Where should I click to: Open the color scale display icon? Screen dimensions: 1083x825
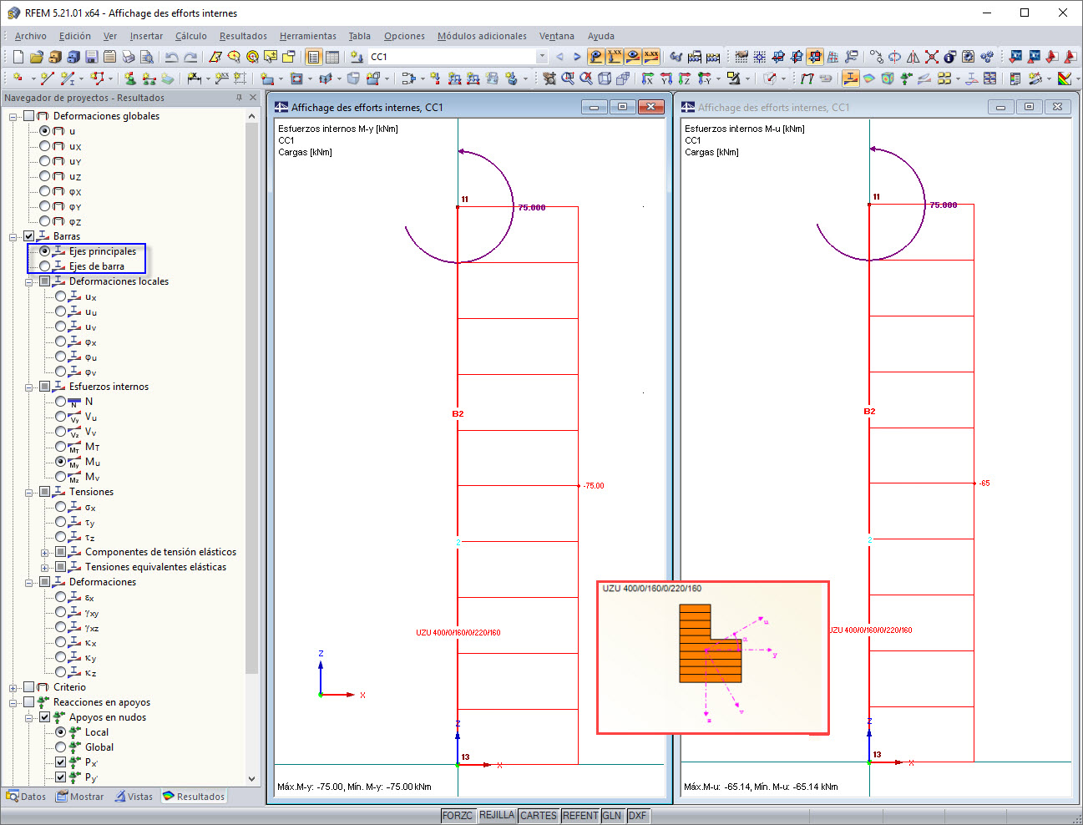point(1065,78)
